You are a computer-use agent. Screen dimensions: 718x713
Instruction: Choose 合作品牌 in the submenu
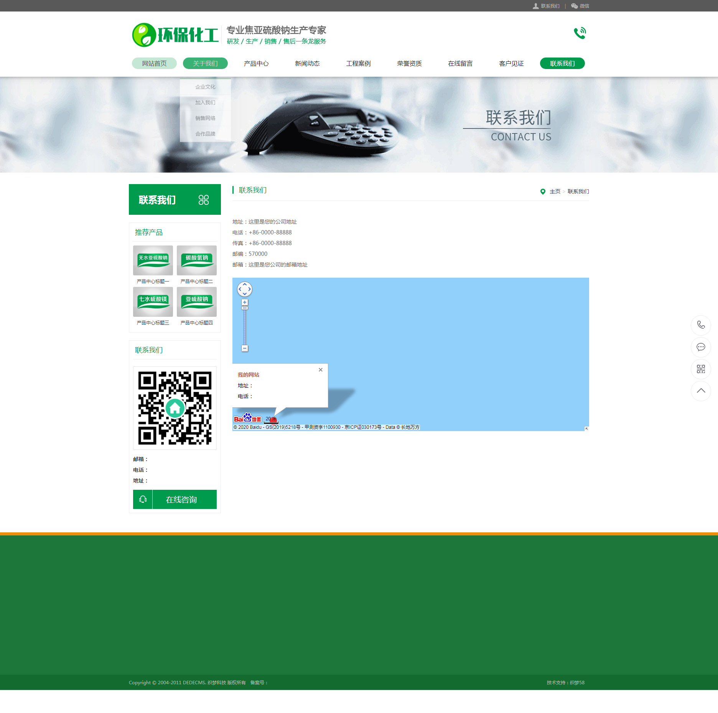tap(205, 134)
